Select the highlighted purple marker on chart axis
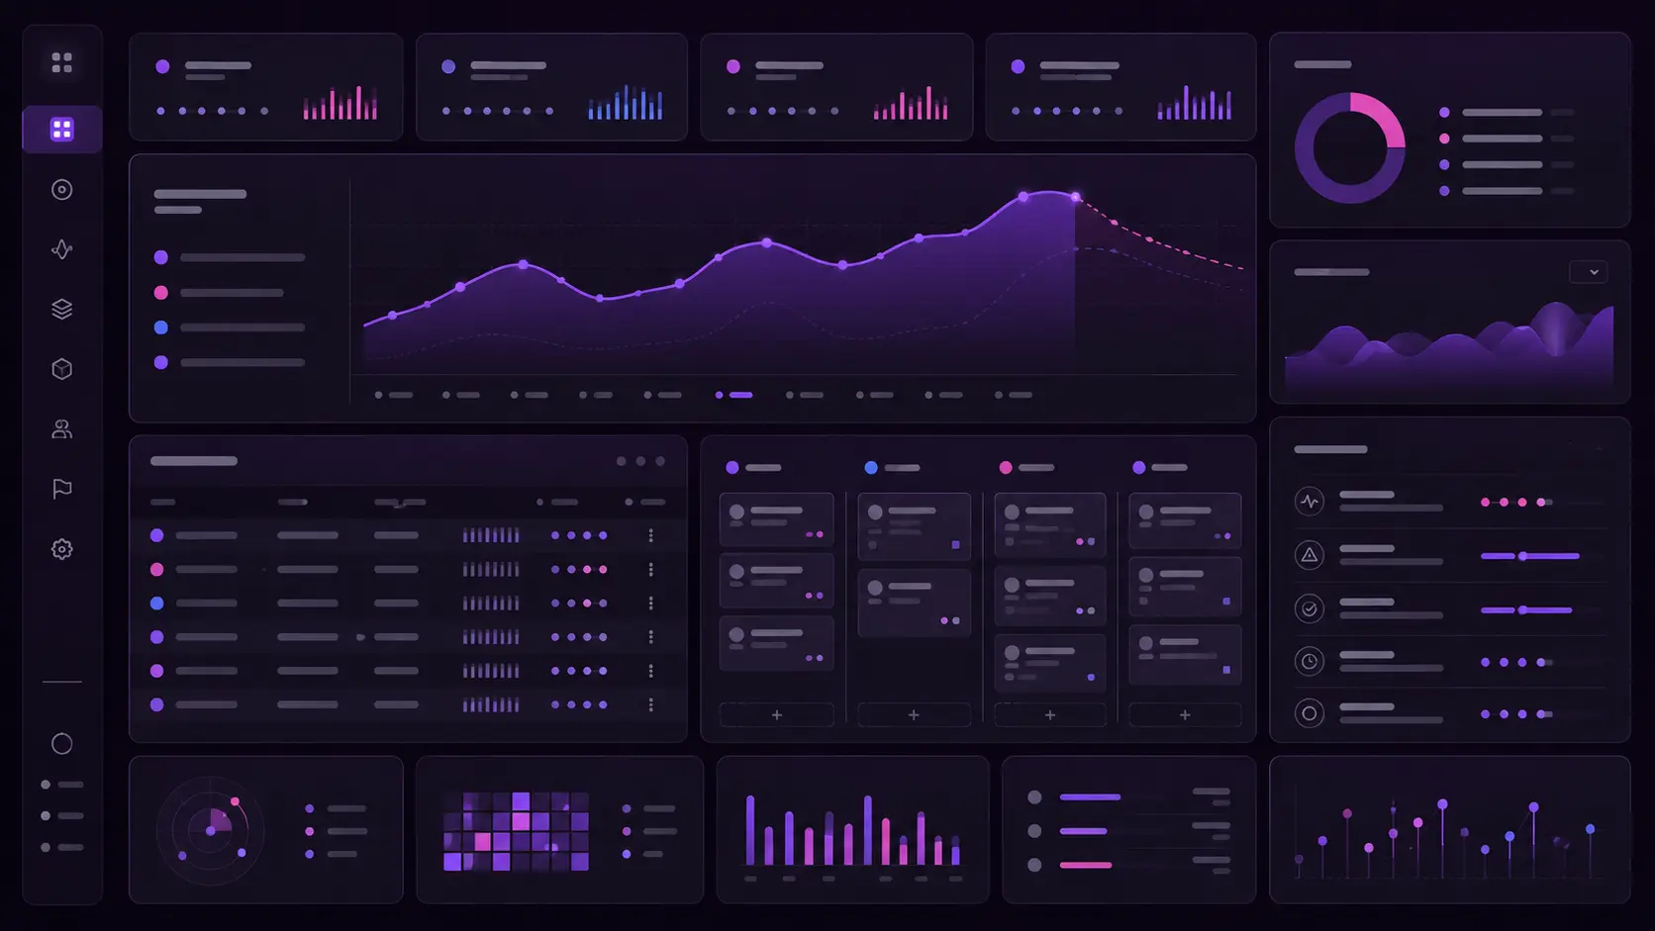Screen dimensions: 1655x931 pyautogui.click(x=733, y=395)
